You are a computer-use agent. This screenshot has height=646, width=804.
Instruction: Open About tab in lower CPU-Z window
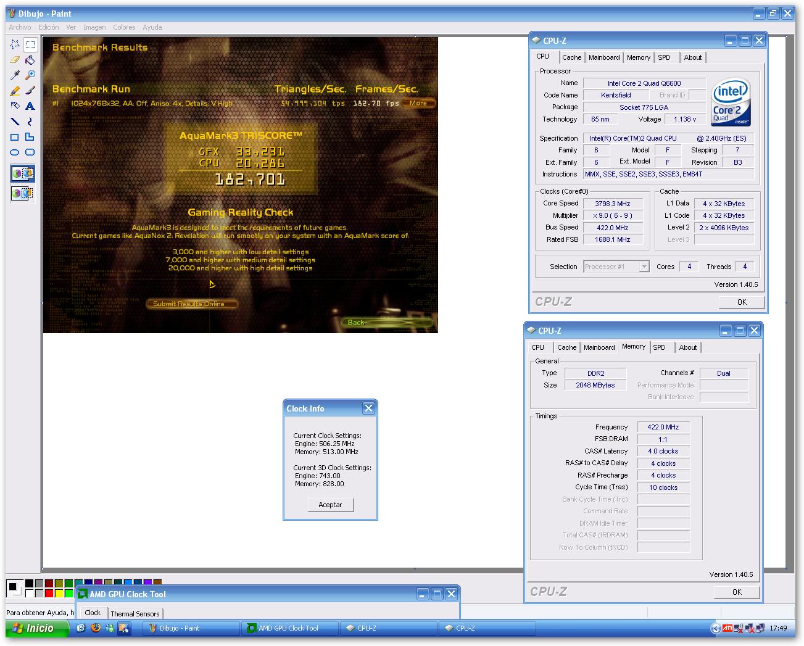[688, 347]
